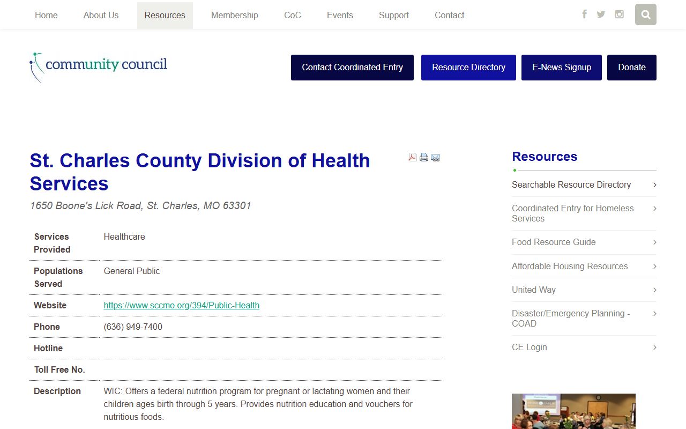The image size is (686, 429).
Task: Open the Instagram social icon
Action: (x=619, y=14)
